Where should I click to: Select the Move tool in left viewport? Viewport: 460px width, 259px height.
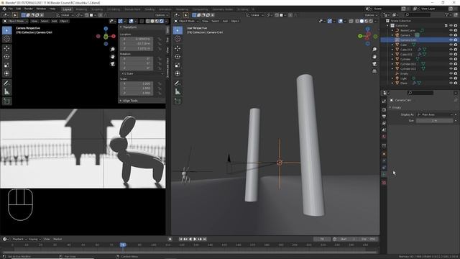click(x=6, y=48)
